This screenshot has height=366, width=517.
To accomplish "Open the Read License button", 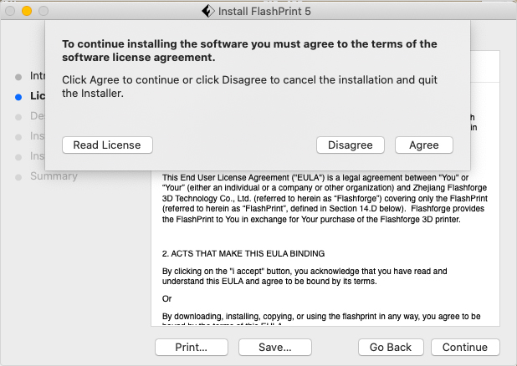I will coord(107,145).
